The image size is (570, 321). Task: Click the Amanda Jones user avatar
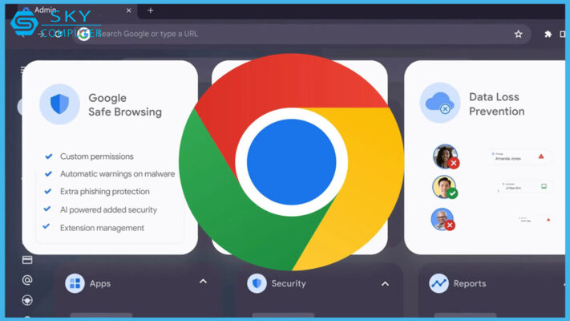tap(445, 156)
